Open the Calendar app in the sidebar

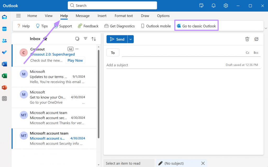click(4, 29)
